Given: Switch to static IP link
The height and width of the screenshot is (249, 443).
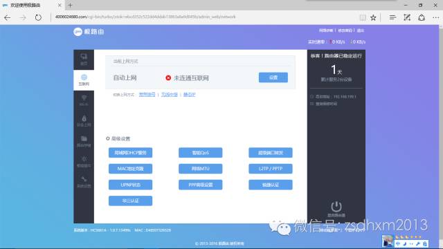Looking at the screenshot, I should (189, 95).
